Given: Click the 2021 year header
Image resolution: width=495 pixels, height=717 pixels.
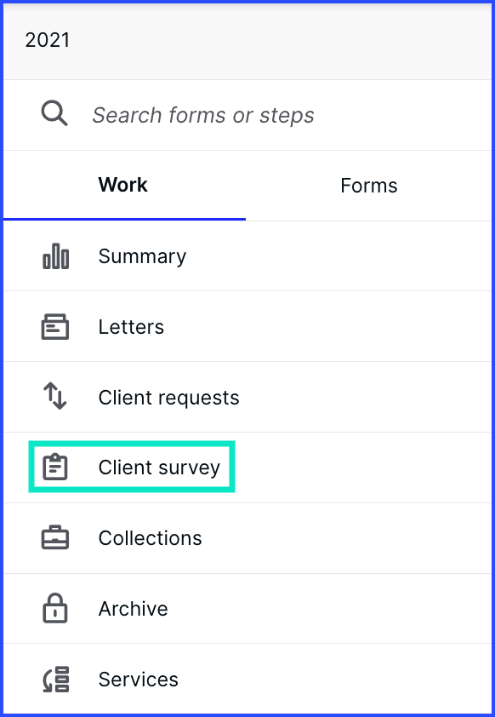Looking at the screenshot, I should click(47, 40).
